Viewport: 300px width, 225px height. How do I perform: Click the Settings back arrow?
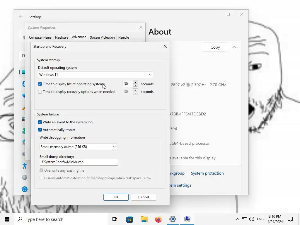tap(21, 17)
